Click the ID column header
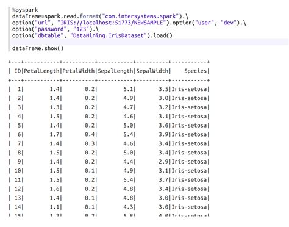Screen dimensions: 289x227 [18, 71]
